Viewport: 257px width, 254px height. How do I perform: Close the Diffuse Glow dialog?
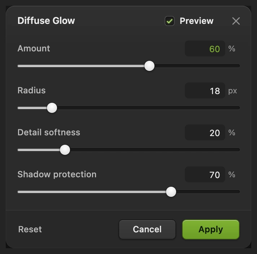[236, 21]
